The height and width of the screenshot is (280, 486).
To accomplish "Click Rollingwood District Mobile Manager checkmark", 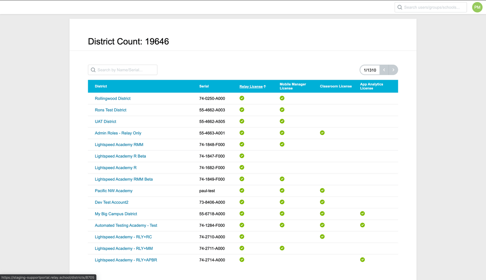I will (282, 98).
